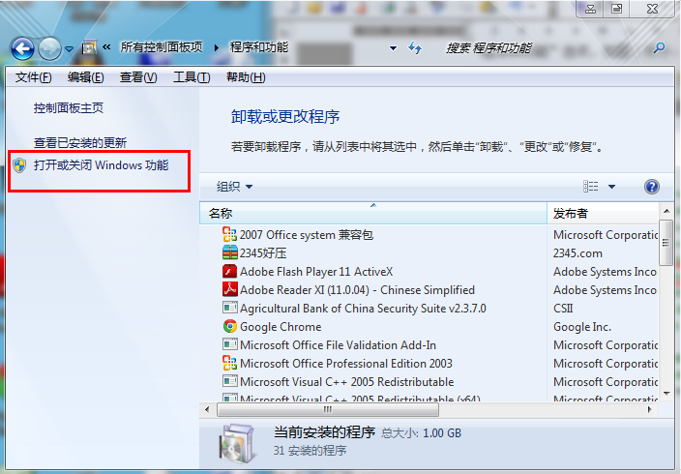Screen dimensions: 681x474
Task: Open the view options dropdown arrow
Action: pos(611,187)
